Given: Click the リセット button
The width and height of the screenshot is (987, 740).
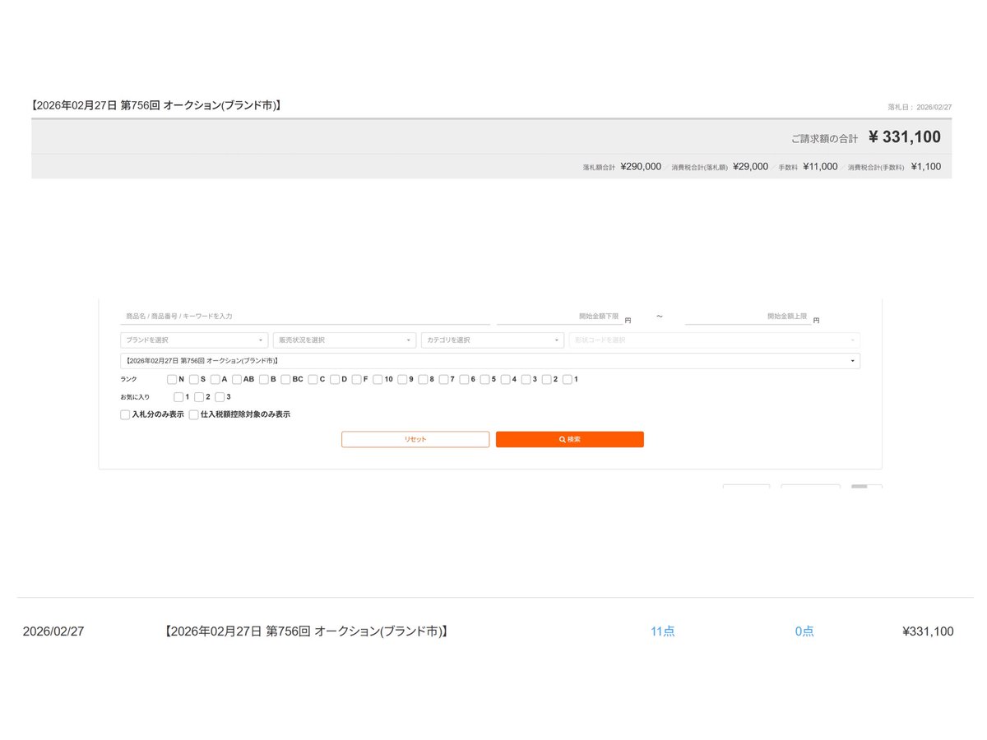Looking at the screenshot, I should click(x=415, y=440).
